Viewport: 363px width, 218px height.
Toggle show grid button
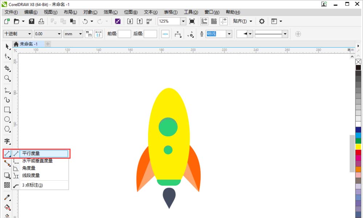[214, 21]
